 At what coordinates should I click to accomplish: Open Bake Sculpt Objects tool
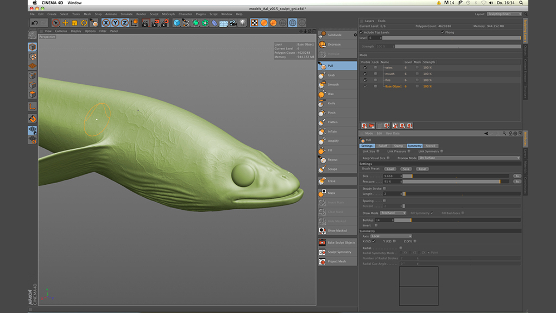click(x=340, y=242)
